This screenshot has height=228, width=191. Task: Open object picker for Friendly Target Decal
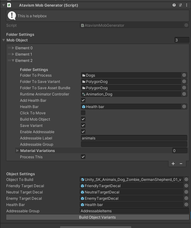point(186,186)
